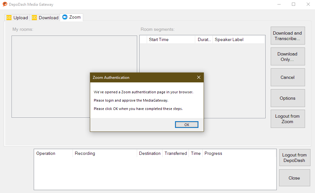Click the "My rooms:" label

click(23, 29)
